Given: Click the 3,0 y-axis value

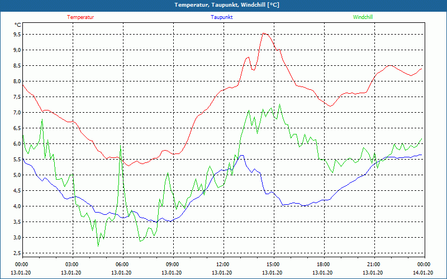Looking at the screenshot, I should point(18,238).
